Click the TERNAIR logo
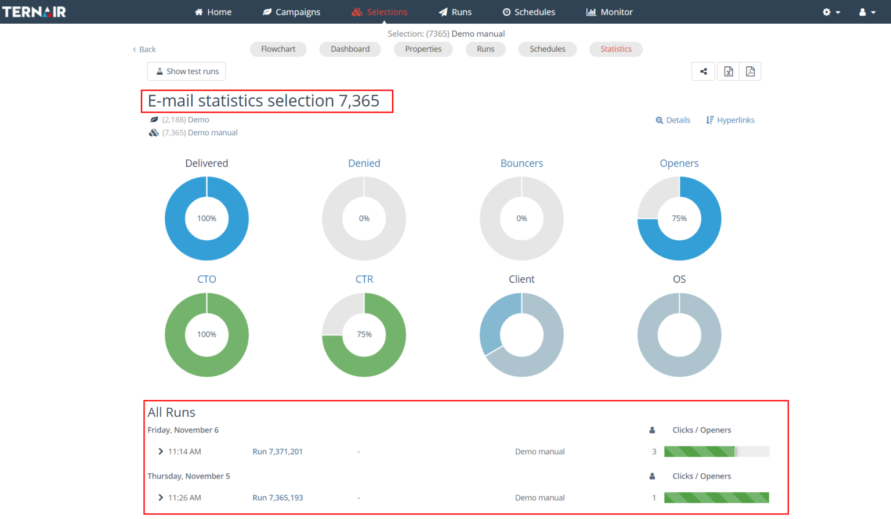Viewport: 891px width, 519px height. (x=34, y=12)
